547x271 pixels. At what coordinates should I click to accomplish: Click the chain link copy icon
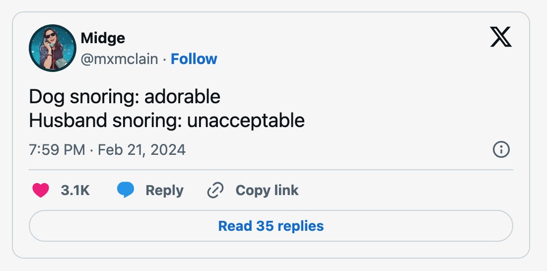[215, 191]
